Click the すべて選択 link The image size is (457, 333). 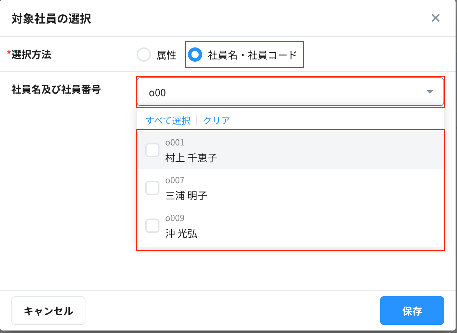coord(168,121)
